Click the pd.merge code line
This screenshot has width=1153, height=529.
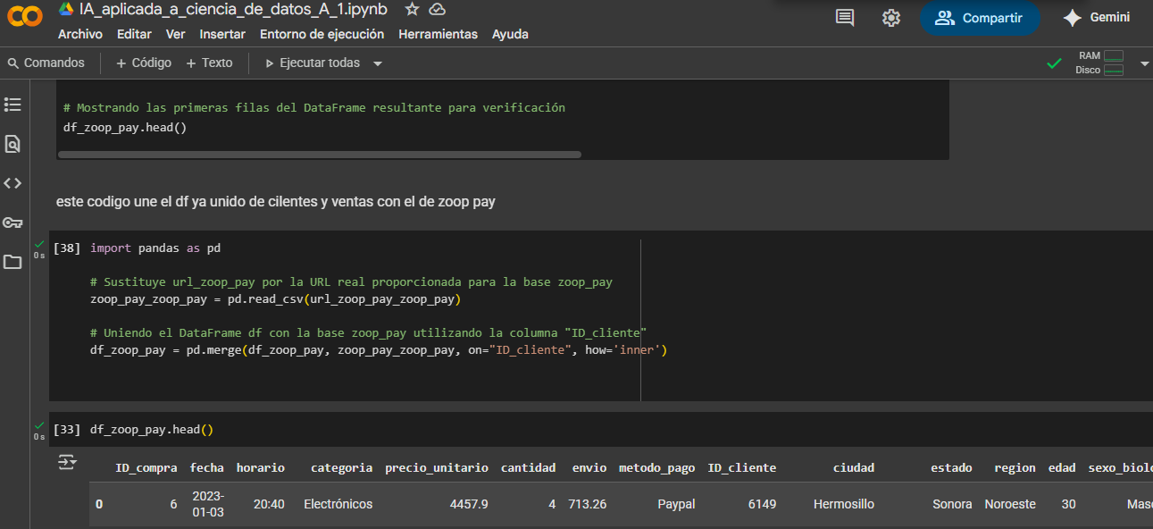(x=379, y=350)
